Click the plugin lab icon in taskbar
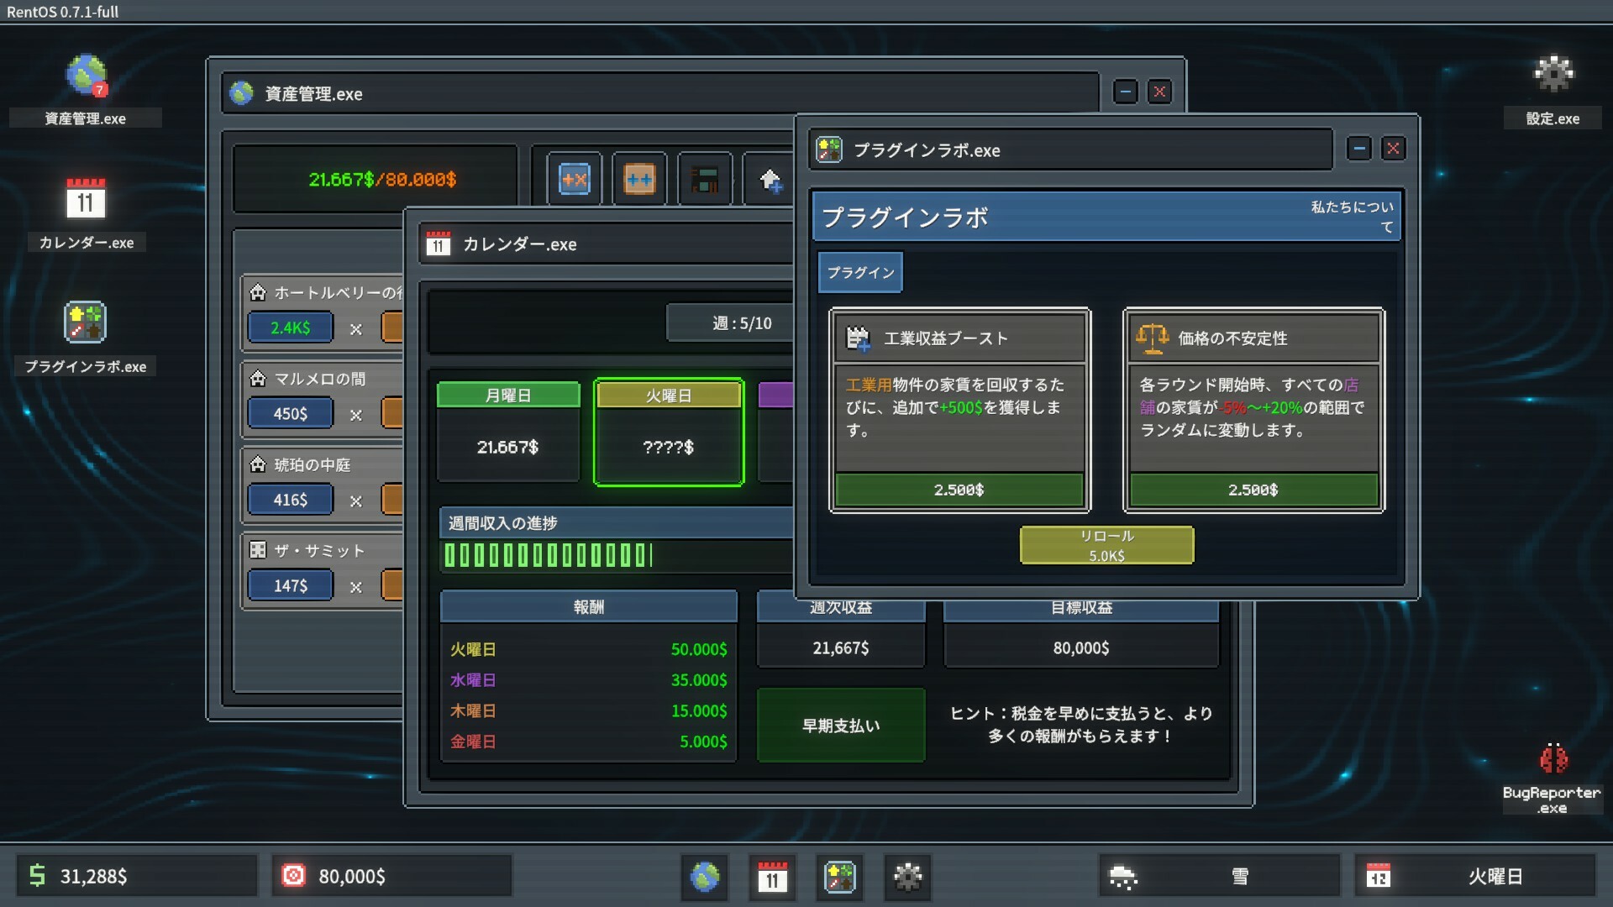Image resolution: width=1613 pixels, height=907 pixels. [x=839, y=877]
